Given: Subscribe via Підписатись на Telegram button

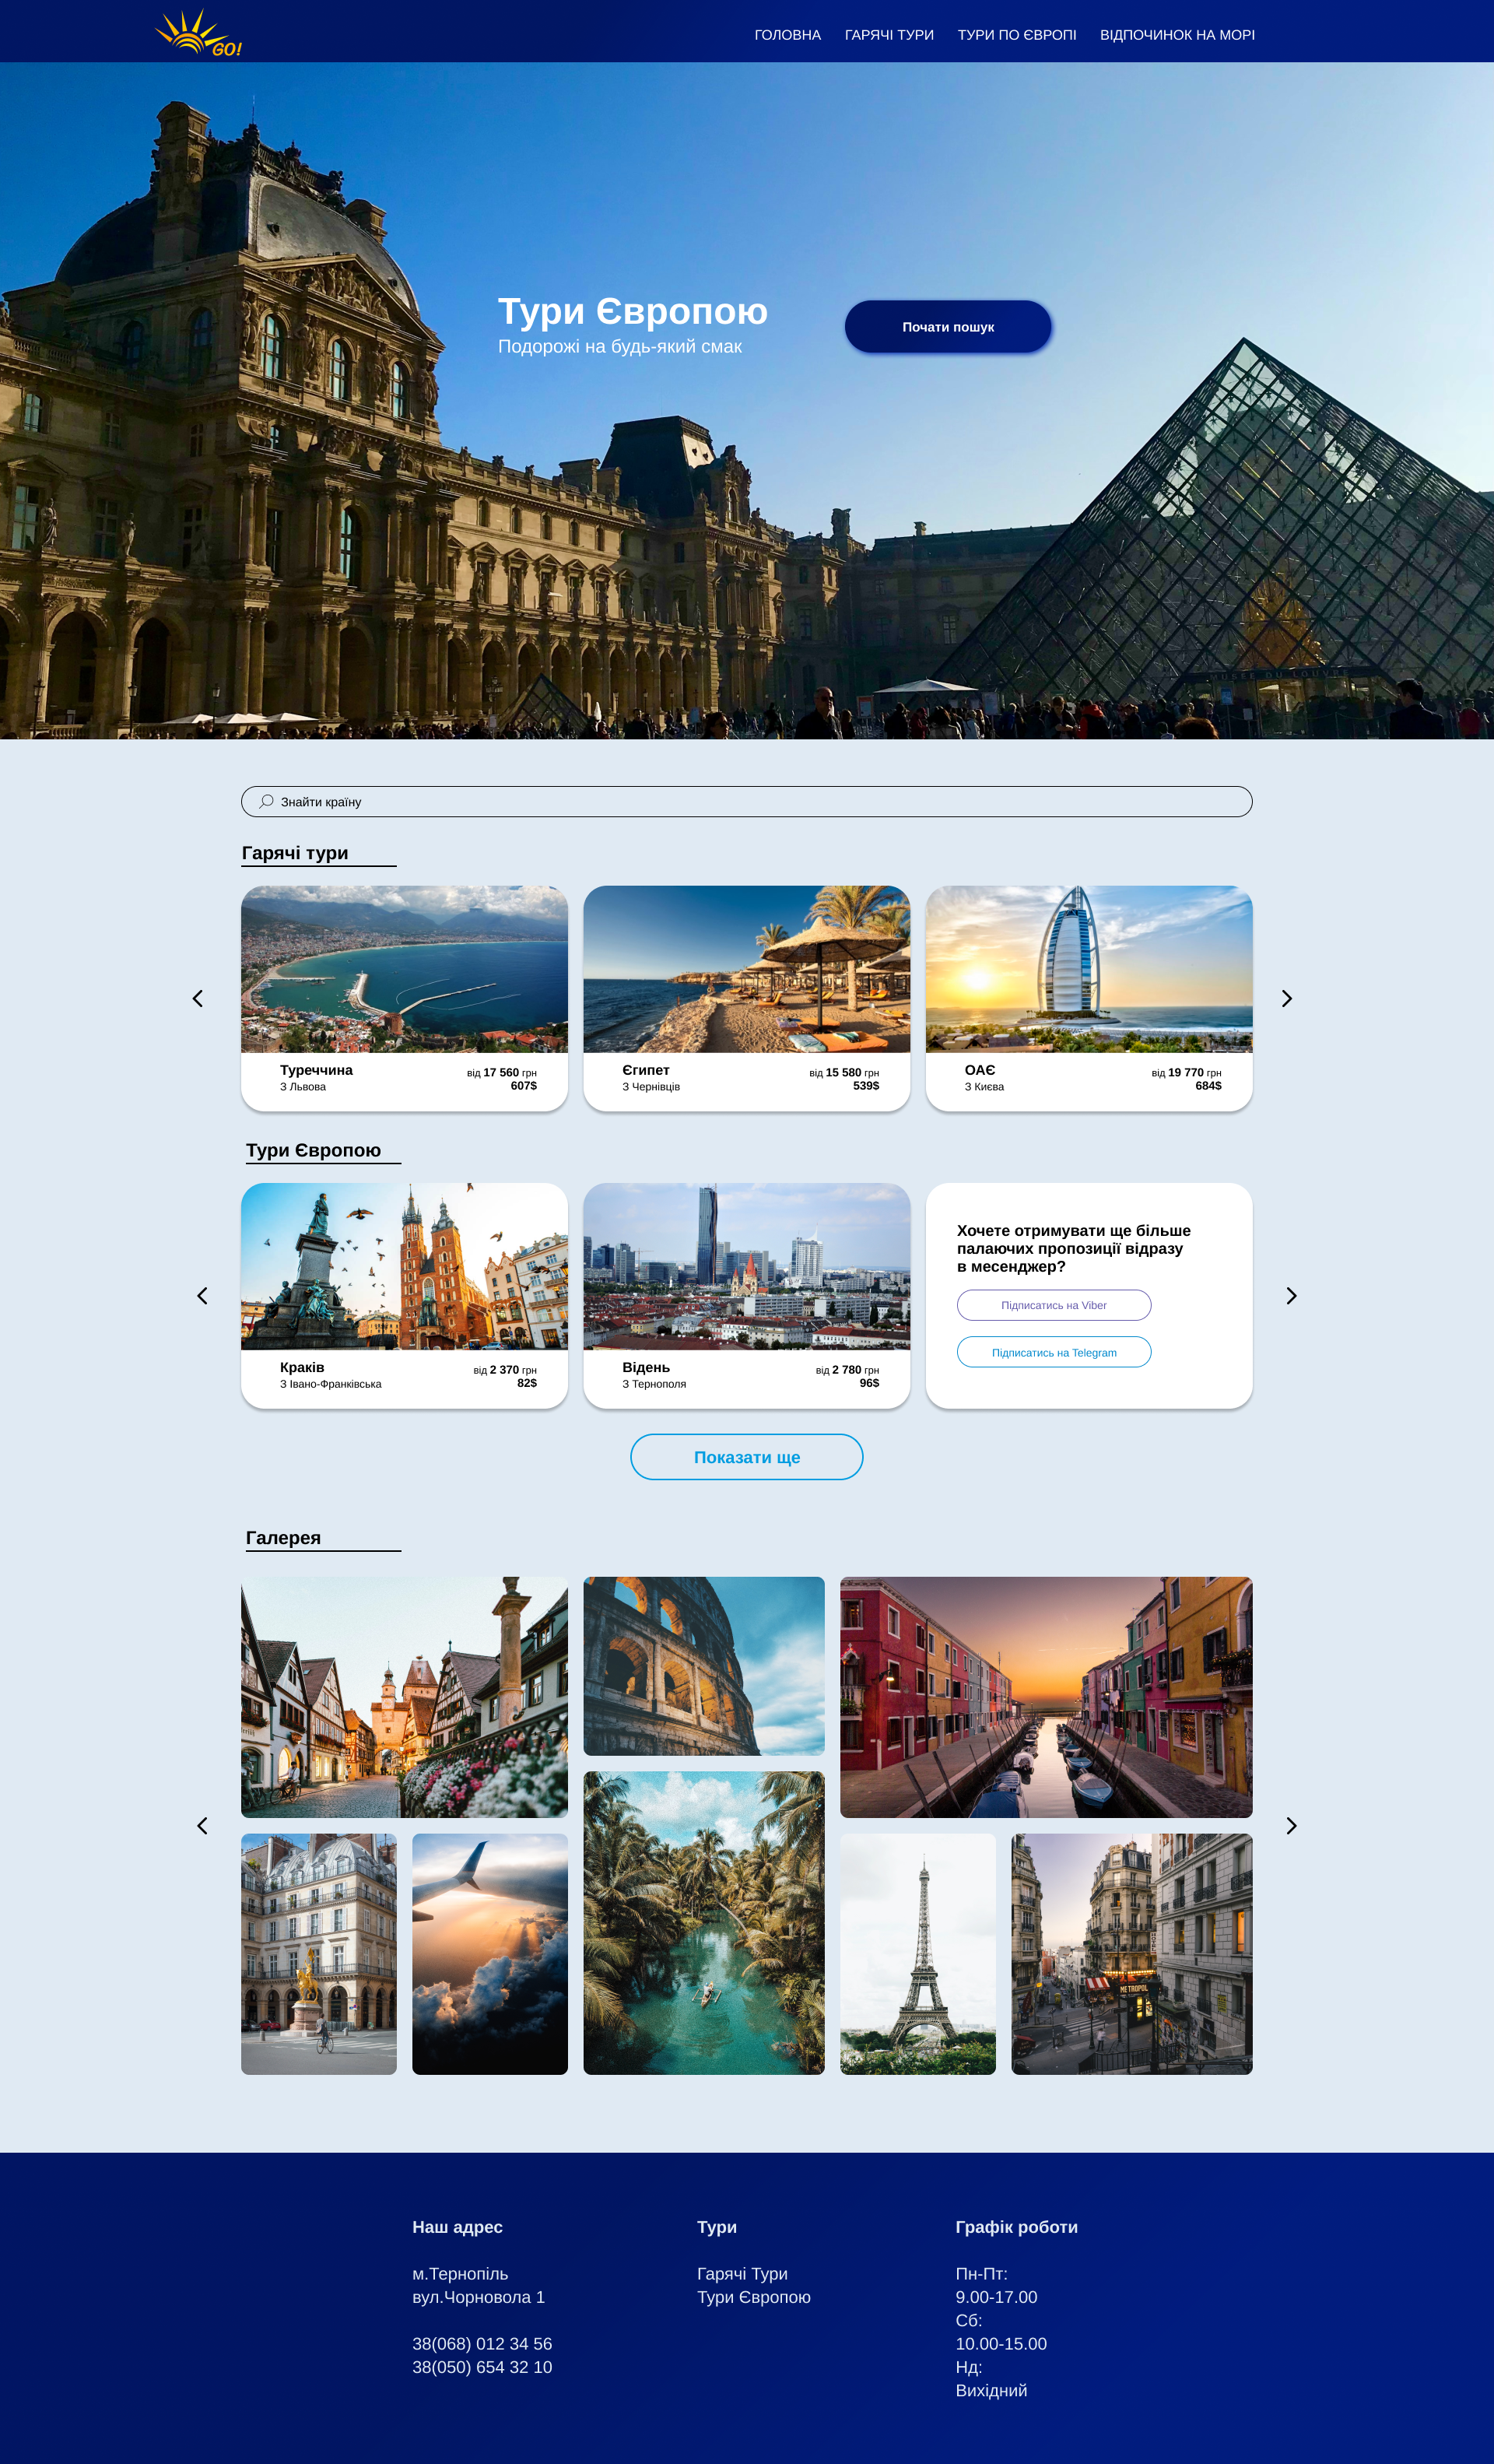Looking at the screenshot, I should [1054, 1352].
